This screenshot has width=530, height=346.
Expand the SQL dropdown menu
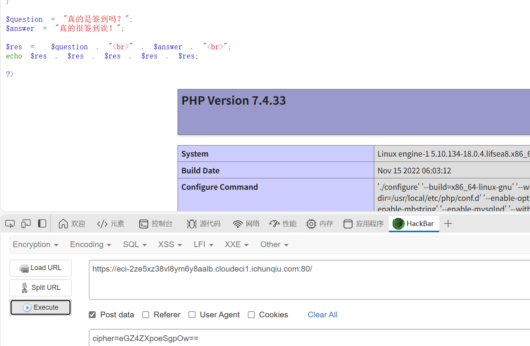(135, 244)
